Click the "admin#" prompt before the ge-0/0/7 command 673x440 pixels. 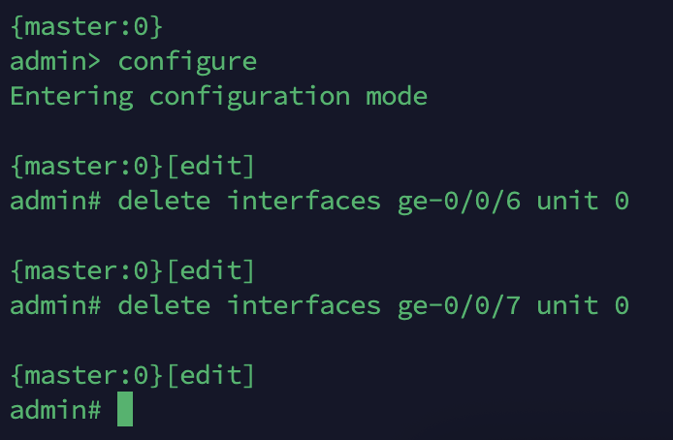point(55,306)
